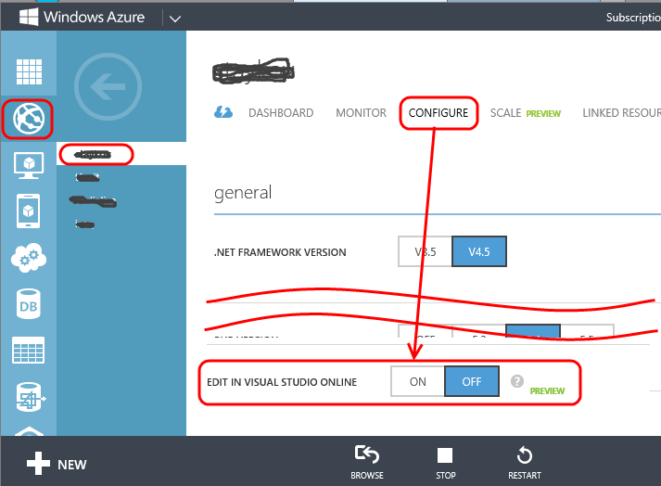Select the third website in the list
661x486 pixels.
[x=93, y=201]
